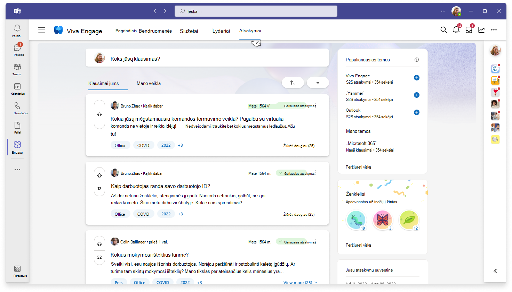Follow the Yammer topic

pos(417,95)
